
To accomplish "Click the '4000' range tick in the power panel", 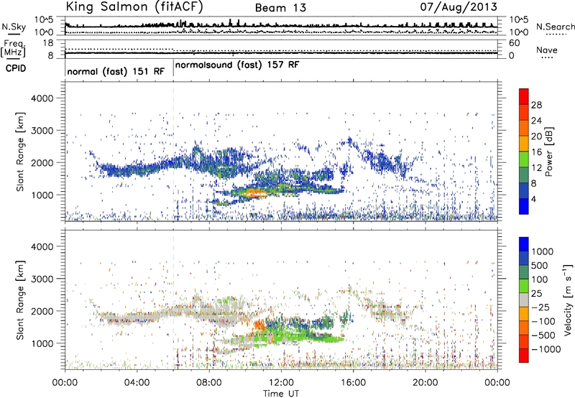I will tap(42, 98).
